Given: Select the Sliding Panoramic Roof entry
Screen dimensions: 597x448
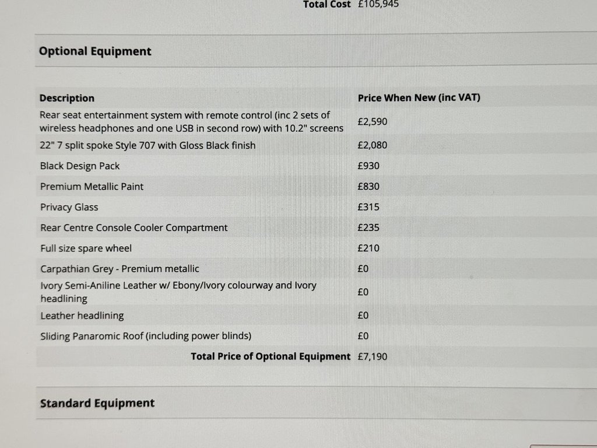Looking at the screenshot, I should click(x=146, y=336).
